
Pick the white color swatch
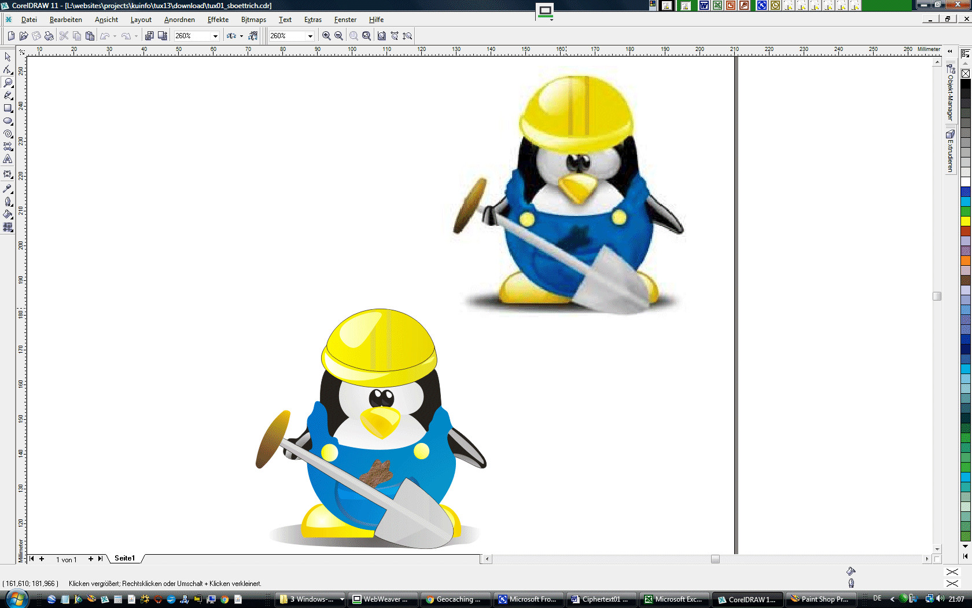pyautogui.click(x=966, y=182)
